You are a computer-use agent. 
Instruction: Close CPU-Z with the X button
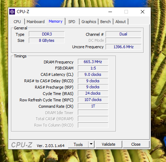(143, 12)
